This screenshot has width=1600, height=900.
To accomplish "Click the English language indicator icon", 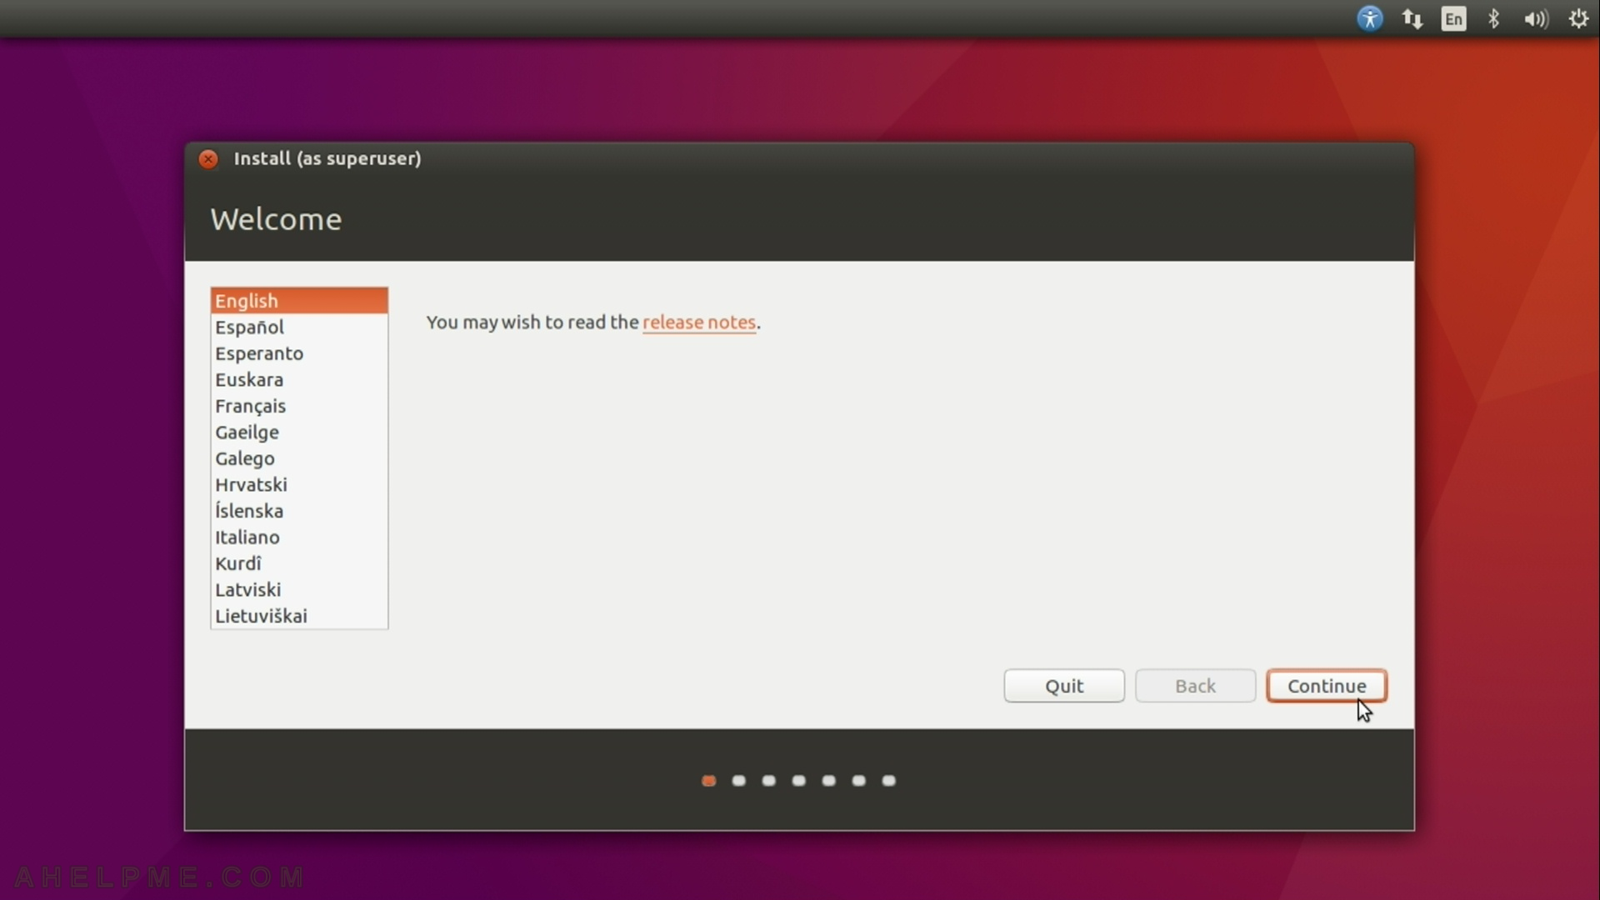I will pos(1451,18).
